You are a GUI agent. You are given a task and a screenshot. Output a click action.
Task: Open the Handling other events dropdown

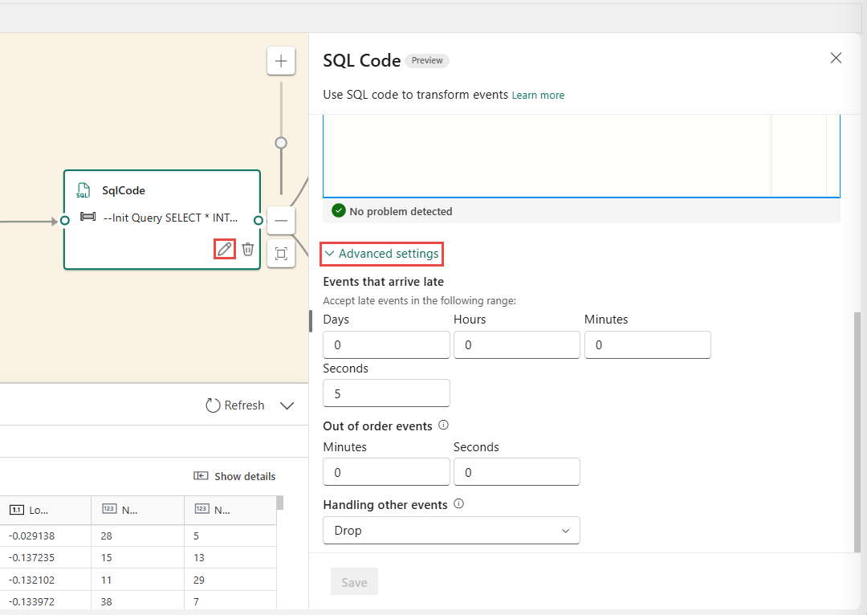click(451, 531)
